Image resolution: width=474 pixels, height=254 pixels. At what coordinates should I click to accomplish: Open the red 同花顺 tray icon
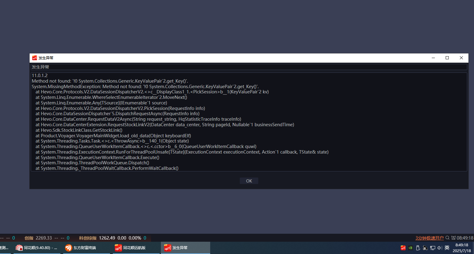click(x=403, y=248)
